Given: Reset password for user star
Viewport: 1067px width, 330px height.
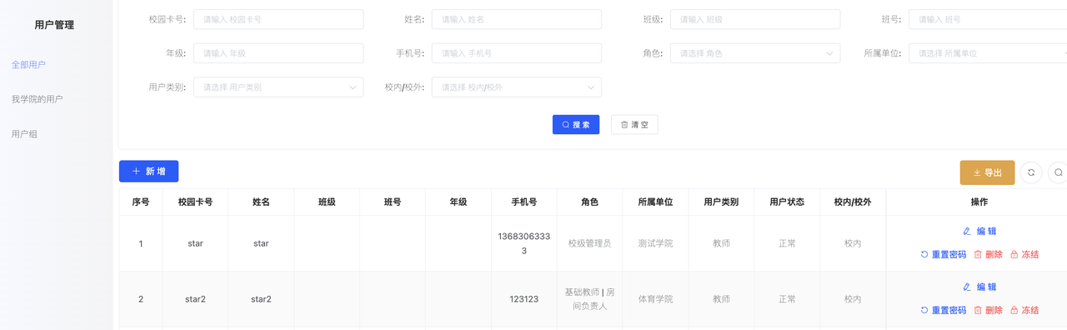Looking at the screenshot, I should point(943,254).
